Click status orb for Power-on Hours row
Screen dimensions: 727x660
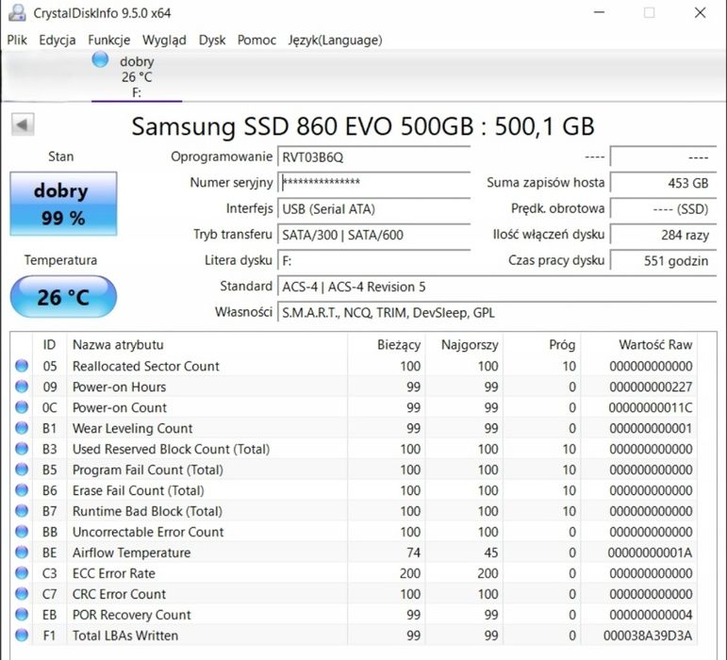coord(22,387)
